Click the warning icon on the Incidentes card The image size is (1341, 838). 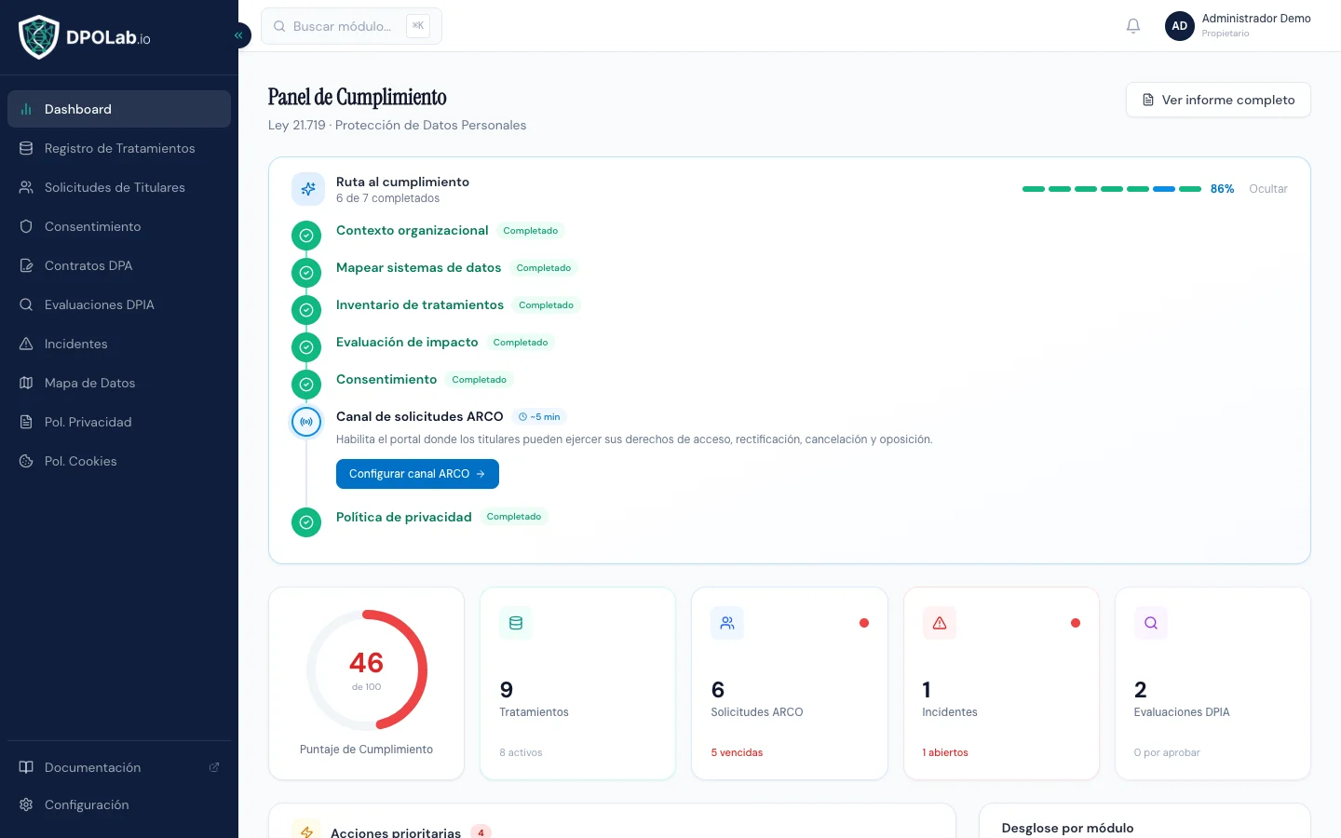point(940,623)
